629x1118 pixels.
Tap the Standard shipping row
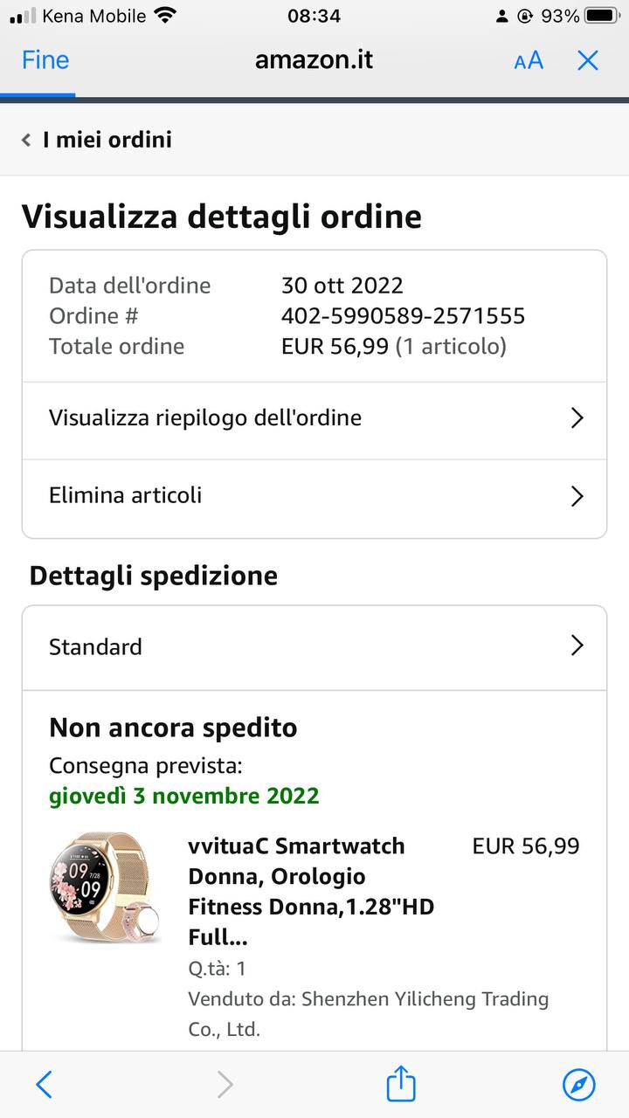click(x=96, y=647)
